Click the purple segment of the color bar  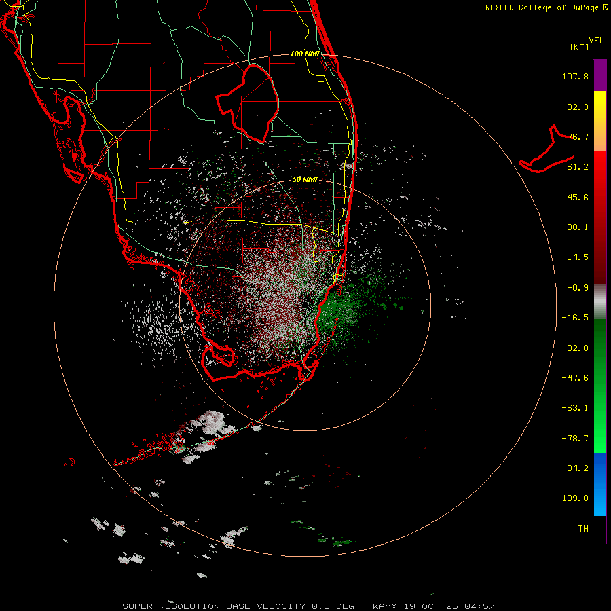(599, 75)
